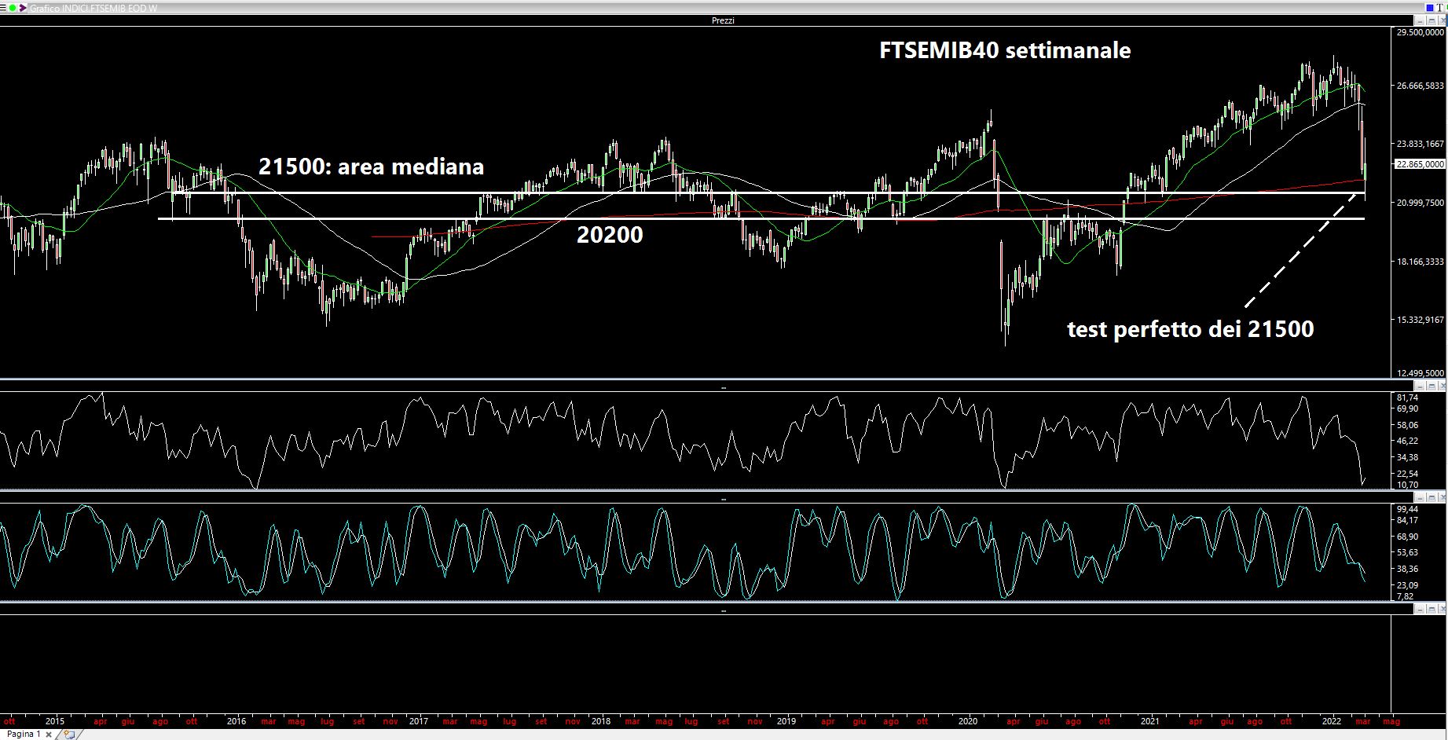Click the 38,36 stochastic scale value
Image resolution: width=1448 pixels, height=740 pixels.
pyautogui.click(x=1407, y=569)
